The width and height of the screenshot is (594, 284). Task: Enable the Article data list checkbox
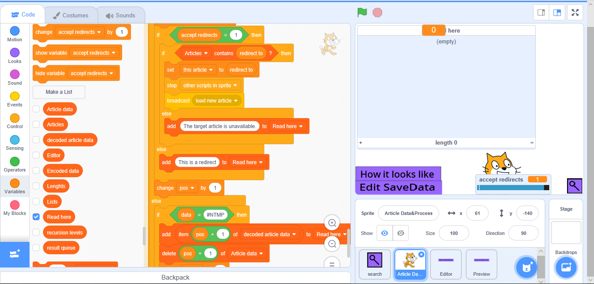(37, 109)
